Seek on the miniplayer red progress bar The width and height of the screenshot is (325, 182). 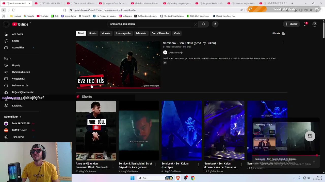click(x=286, y=155)
